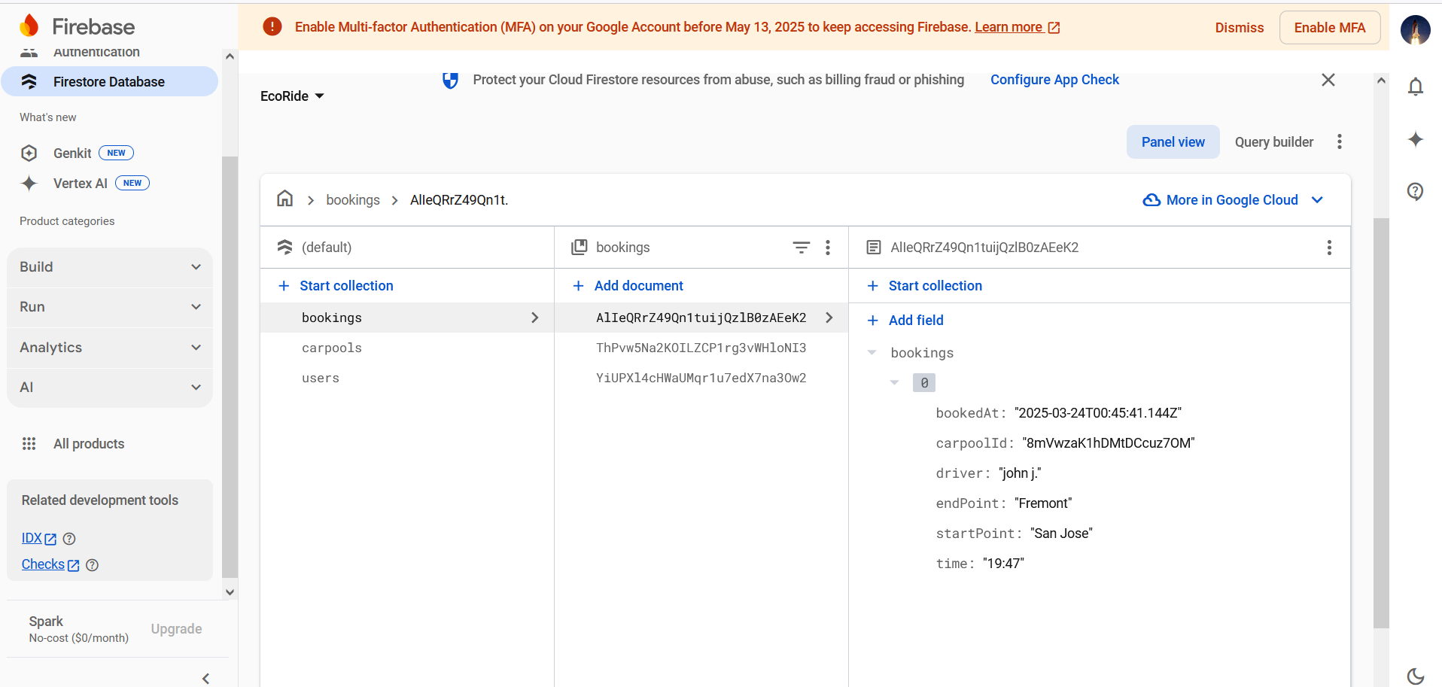Collapse the bookings array field

click(x=872, y=353)
